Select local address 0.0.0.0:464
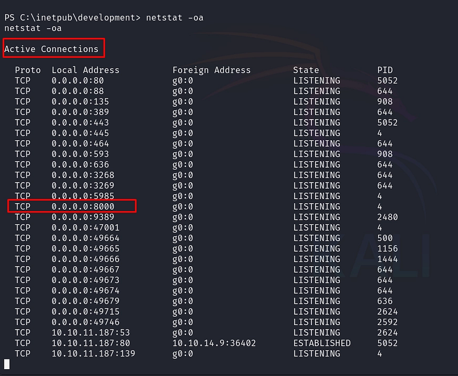This screenshot has width=458, height=376. tap(80, 144)
